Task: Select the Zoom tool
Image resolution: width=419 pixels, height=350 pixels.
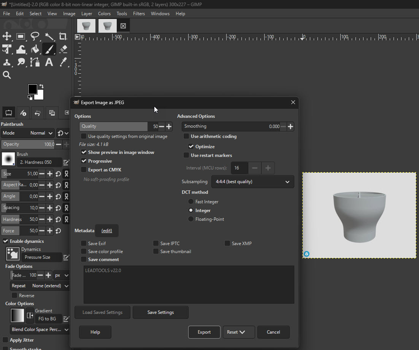Action: [6, 75]
